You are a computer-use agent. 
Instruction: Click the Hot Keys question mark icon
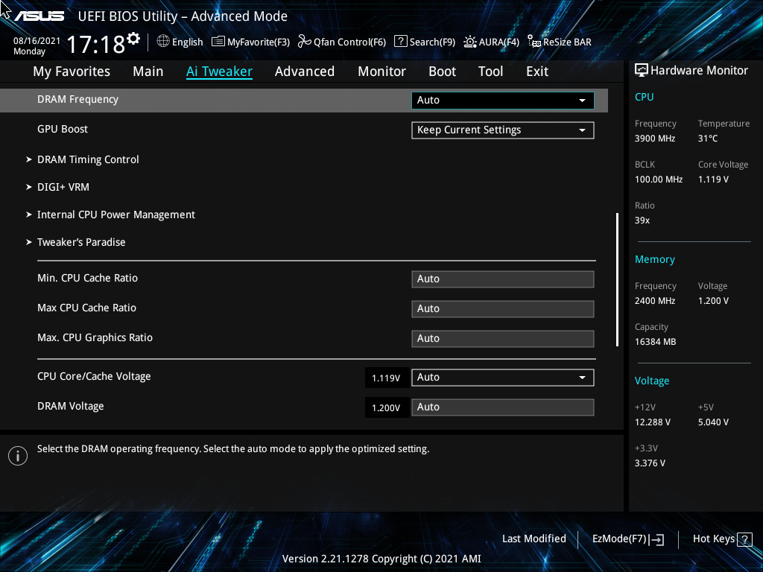point(744,539)
